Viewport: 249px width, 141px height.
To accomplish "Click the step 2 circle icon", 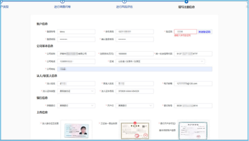I will coord(62,1).
